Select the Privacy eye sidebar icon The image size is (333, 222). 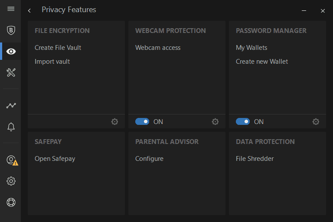(11, 52)
